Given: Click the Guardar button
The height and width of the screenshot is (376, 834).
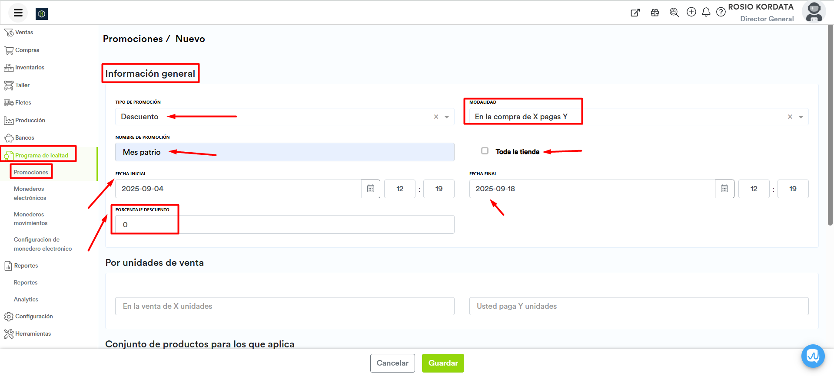Looking at the screenshot, I should click(x=442, y=363).
